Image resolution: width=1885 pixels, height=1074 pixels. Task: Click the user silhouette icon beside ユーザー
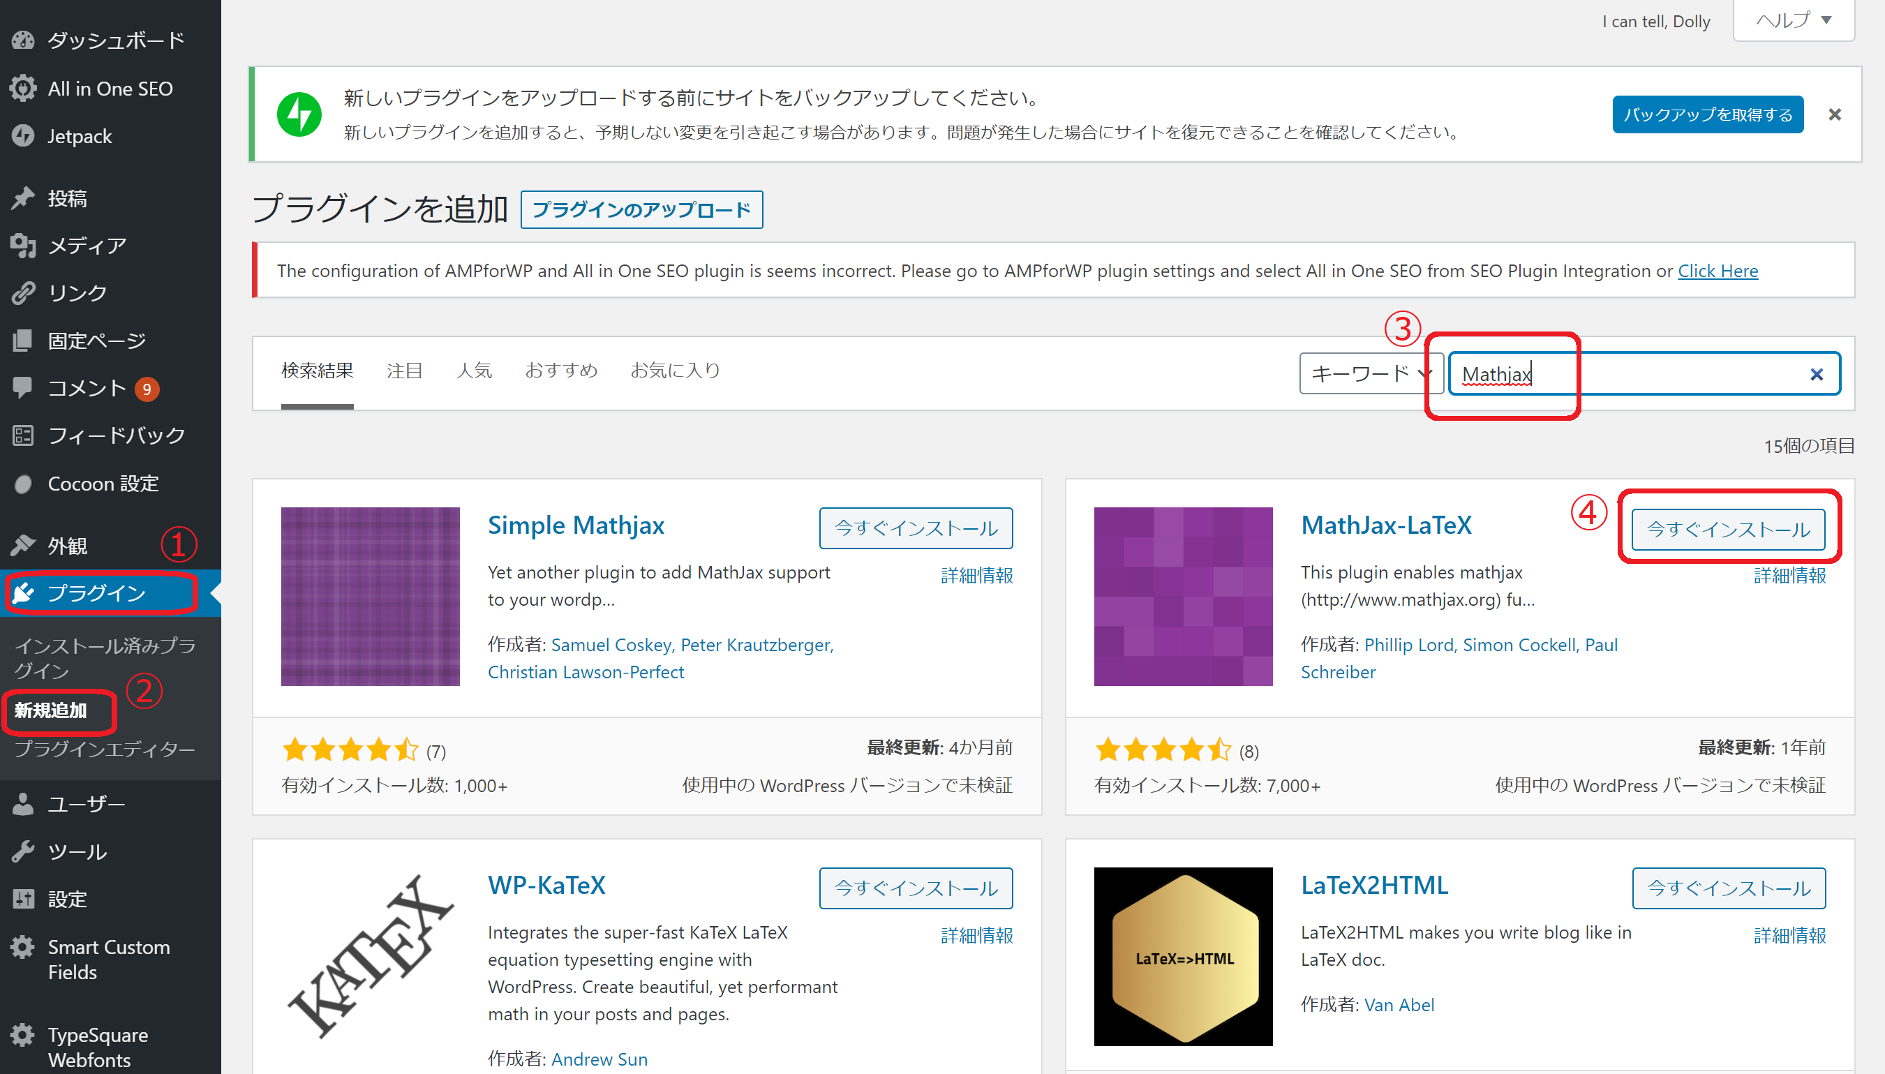click(x=23, y=803)
